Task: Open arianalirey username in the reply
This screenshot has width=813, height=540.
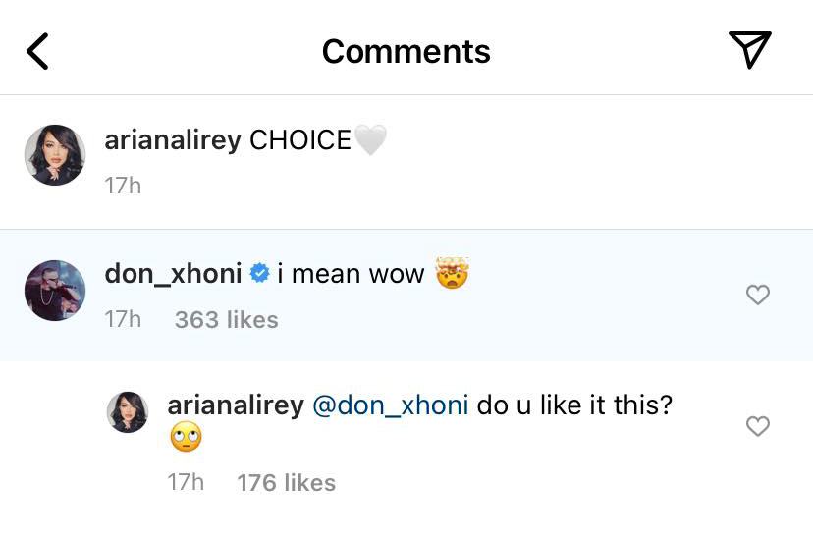Action: click(236, 405)
